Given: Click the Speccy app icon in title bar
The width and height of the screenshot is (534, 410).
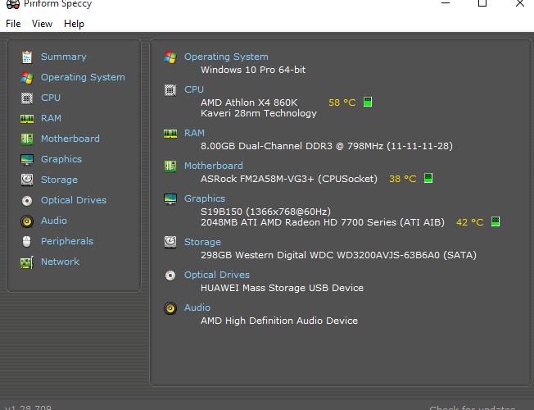Looking at the screenshot, I should [13, 4].
